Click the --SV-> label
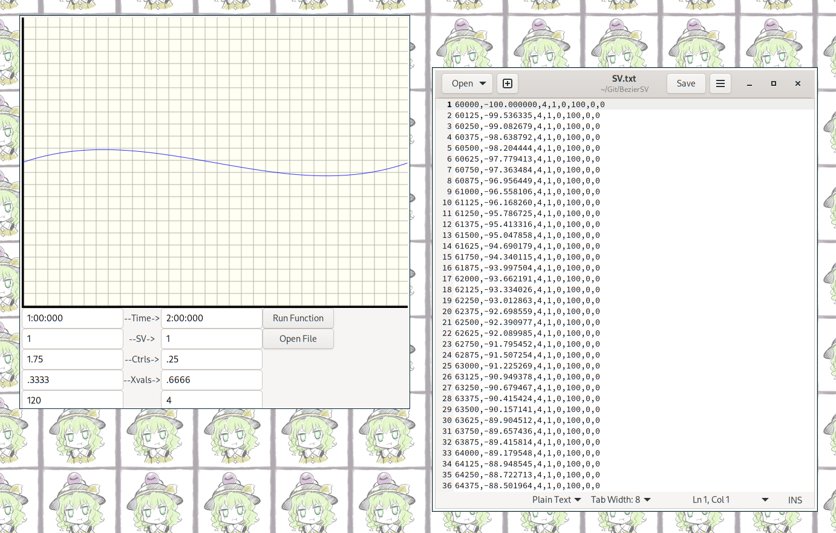 point(142,339)
